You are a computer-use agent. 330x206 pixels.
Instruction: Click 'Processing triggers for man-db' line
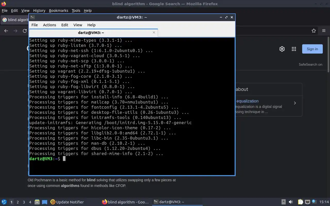click(x=87, y=143)
